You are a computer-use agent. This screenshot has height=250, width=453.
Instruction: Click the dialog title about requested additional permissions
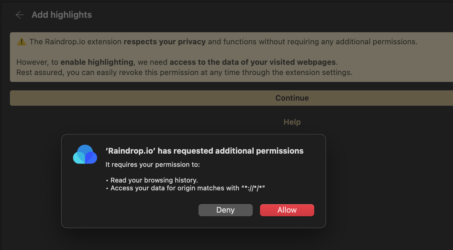click(204, 151)
